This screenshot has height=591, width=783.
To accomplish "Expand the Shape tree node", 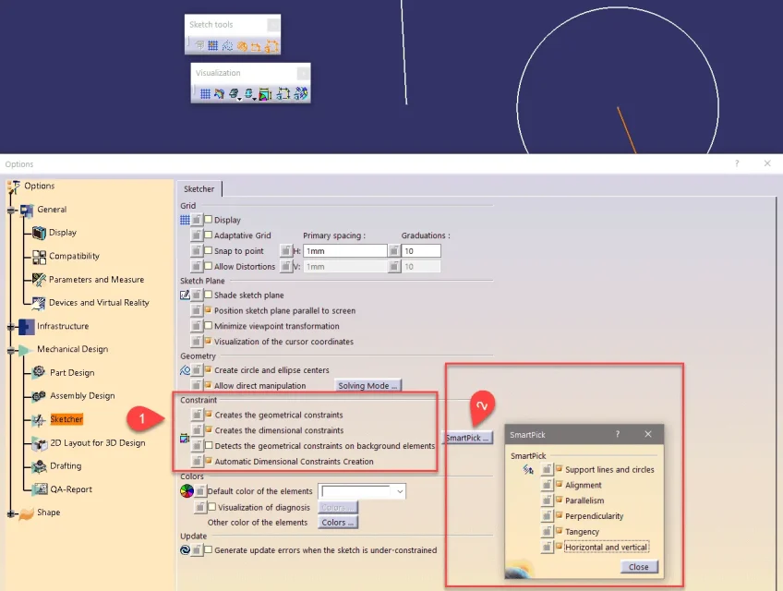I will click(11, 513).
